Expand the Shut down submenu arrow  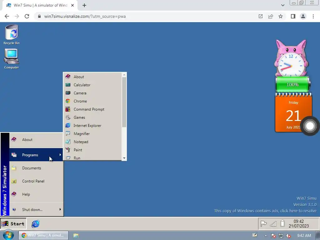60,209
